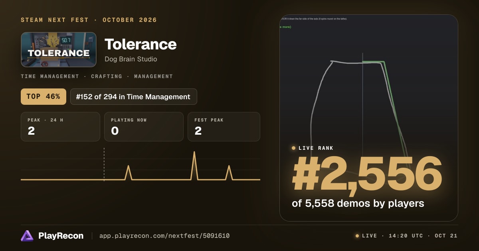The width and height of the screenshot is (479, 251).
Task: Open the app.playrecon.com/nextfest/5091610 link
Action: pyautogui.click(x=164, y=236)
